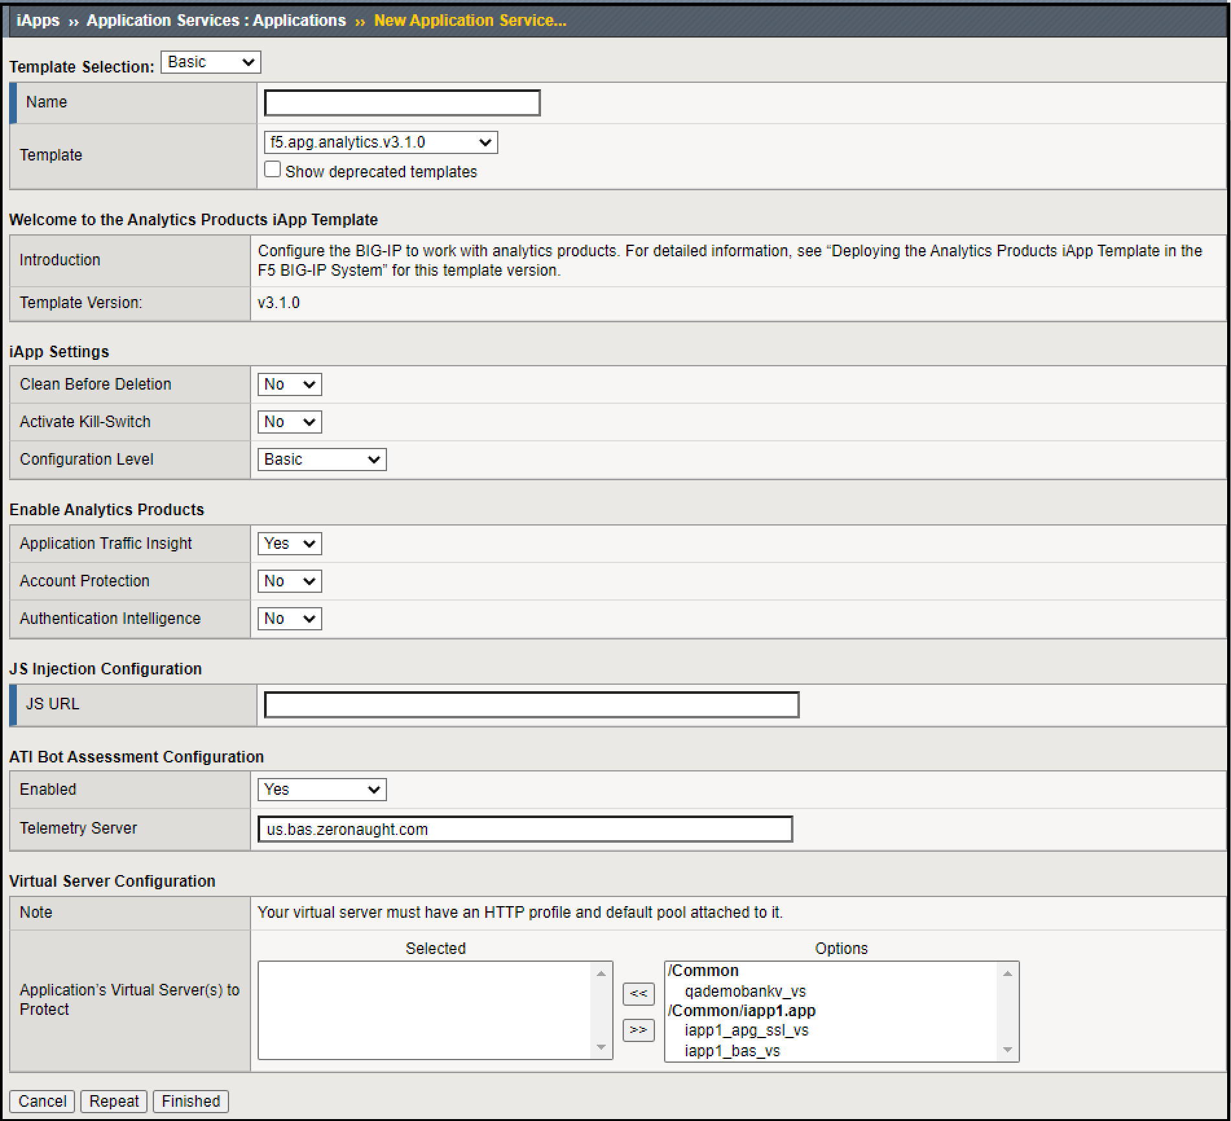Click the Options list scroll-down arrow
This screenshot has height=1121, width=1231.
[x=1007, y=1049]
